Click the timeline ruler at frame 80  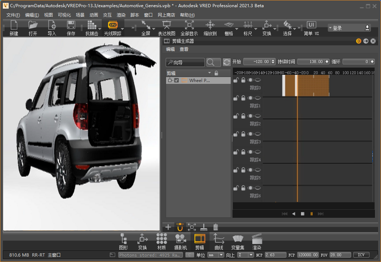click(337, 73)
